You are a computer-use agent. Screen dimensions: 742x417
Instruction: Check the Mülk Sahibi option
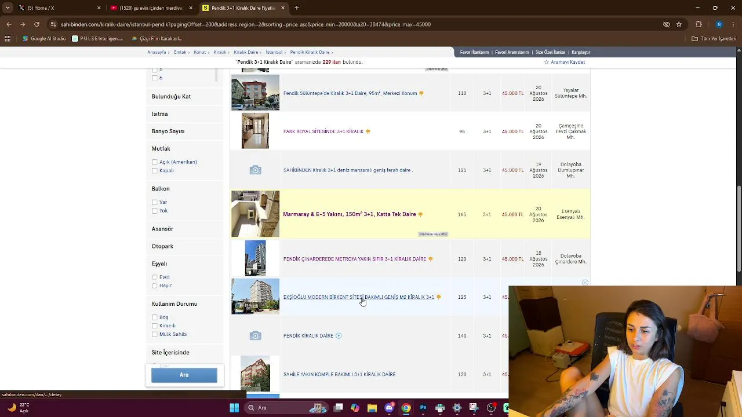(155, 334)
